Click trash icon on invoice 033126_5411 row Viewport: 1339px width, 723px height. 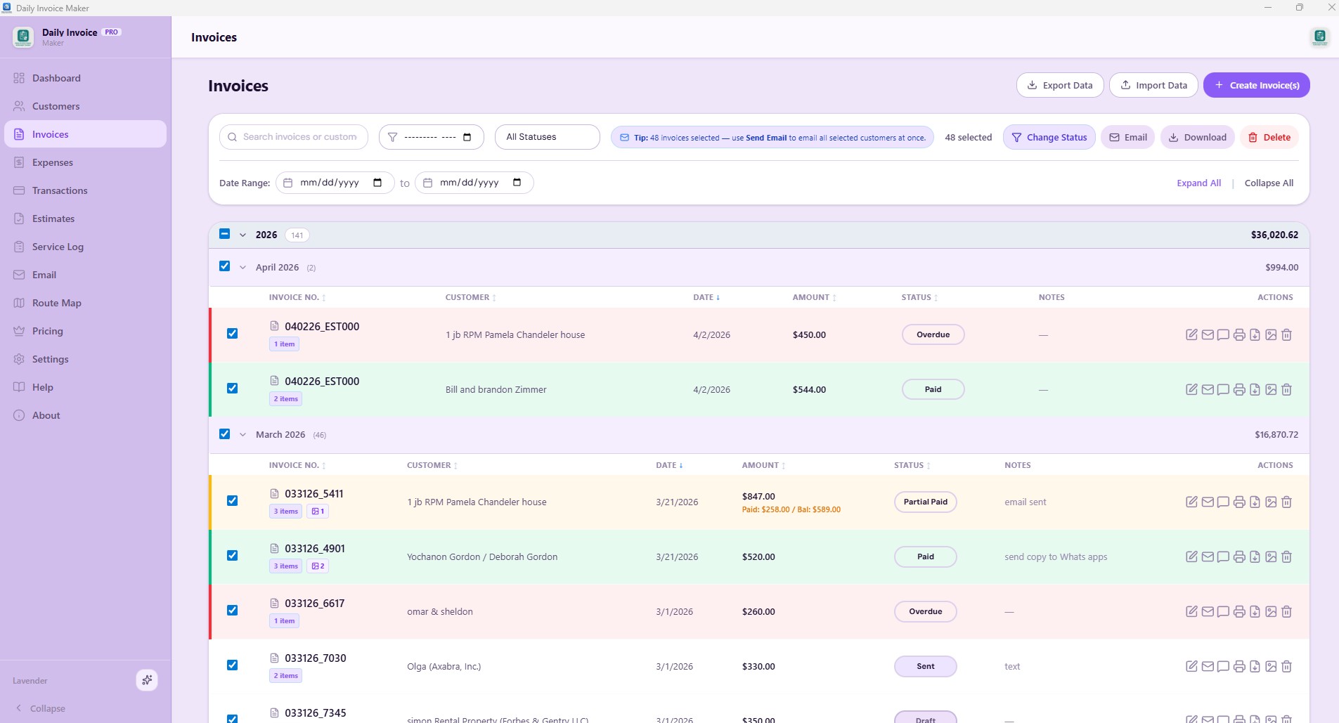(1286, 502)
